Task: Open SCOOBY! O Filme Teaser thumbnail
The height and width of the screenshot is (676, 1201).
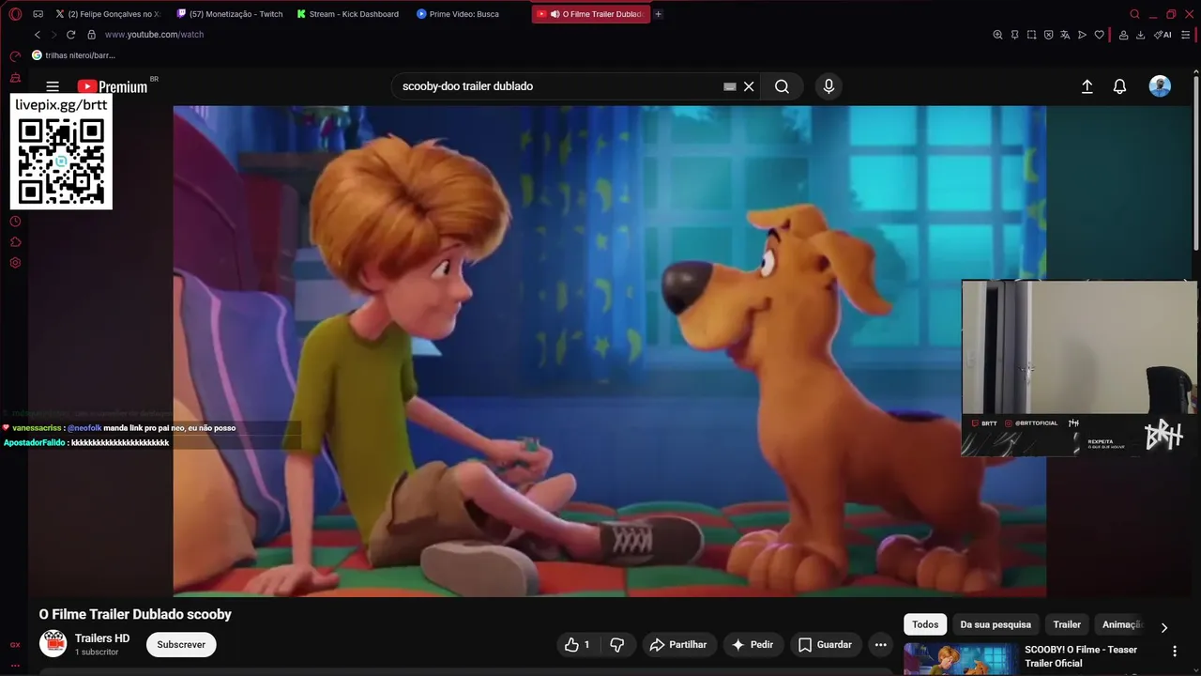Action: [x=961, y=659]
